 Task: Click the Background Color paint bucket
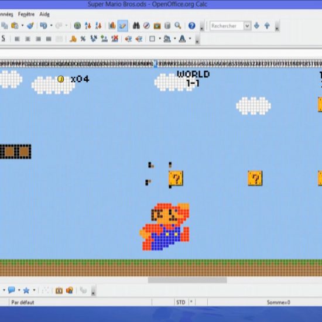[167, 39]
